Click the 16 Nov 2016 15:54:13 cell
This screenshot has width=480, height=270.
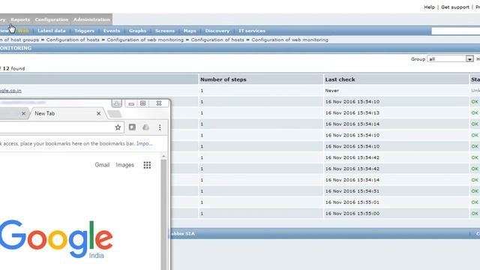pyautogui.click(x=352, y=113)
